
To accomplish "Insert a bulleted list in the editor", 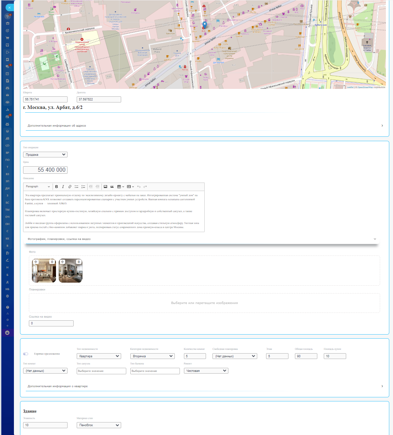I will (77, 187).
